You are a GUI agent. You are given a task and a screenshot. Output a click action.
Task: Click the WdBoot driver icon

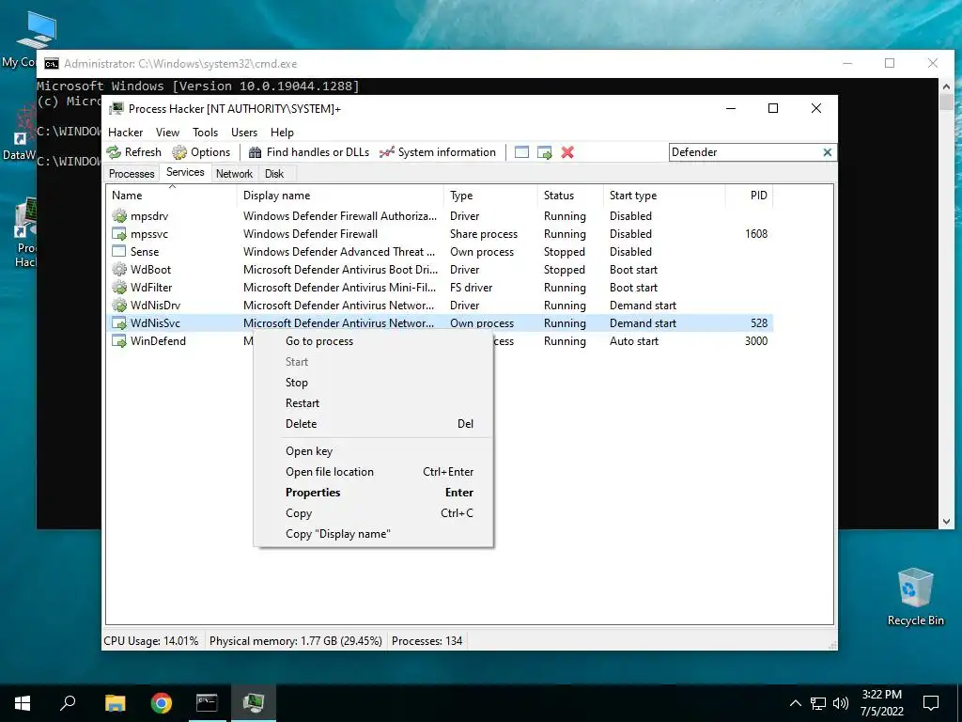point(119,270)
